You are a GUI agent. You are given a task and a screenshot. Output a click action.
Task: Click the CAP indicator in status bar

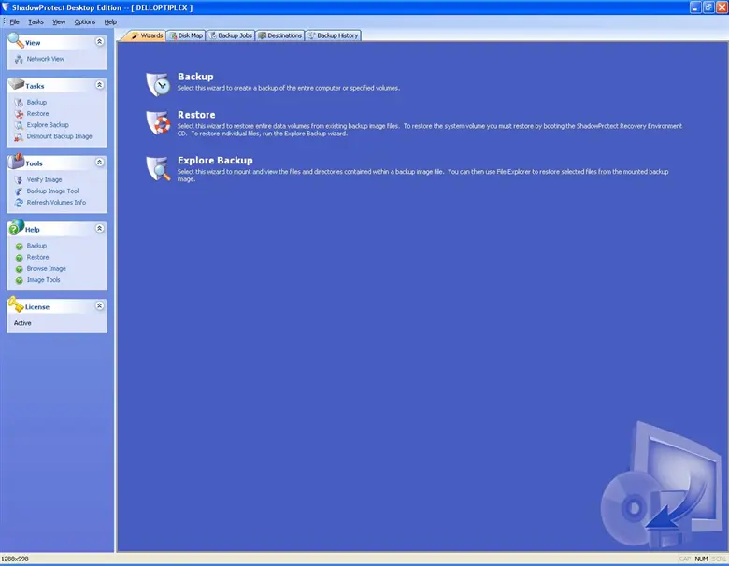coord(685,559)
